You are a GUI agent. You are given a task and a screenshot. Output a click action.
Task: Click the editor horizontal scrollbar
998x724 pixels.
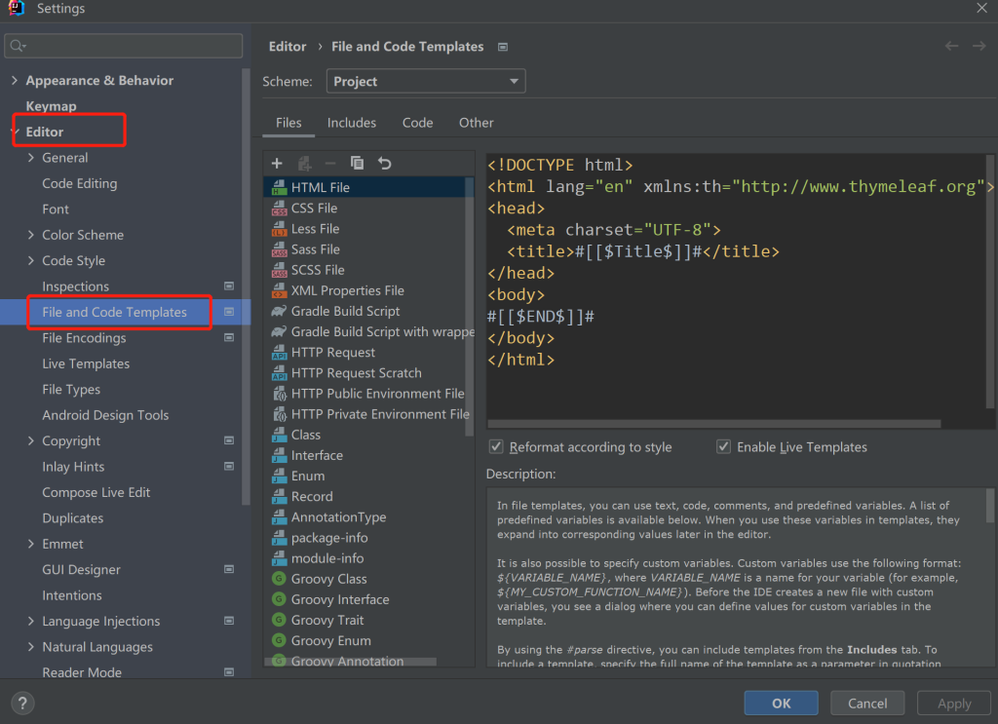click(713, 424)
